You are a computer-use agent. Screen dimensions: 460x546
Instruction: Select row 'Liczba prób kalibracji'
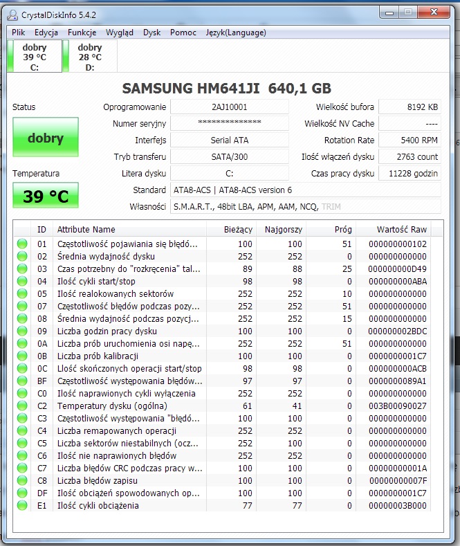(222, 356)
